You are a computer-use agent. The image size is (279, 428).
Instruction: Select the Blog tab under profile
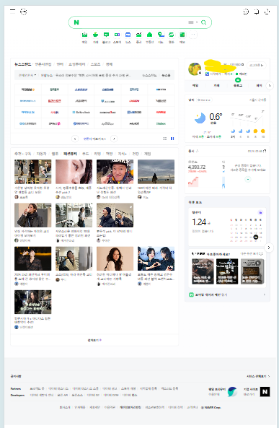pyautogui.click(x=238, y=85)
